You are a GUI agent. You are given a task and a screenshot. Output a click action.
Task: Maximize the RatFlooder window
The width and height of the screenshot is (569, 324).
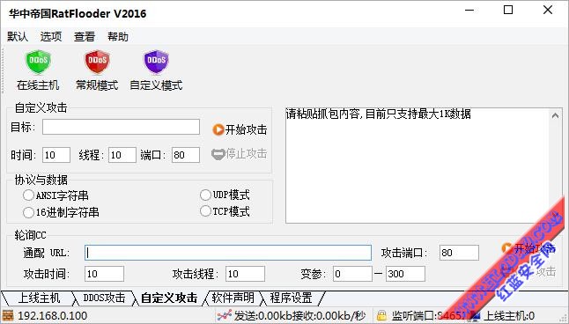tap(508, 10)
